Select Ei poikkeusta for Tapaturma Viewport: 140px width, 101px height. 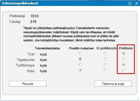click(x=105, y=59)
